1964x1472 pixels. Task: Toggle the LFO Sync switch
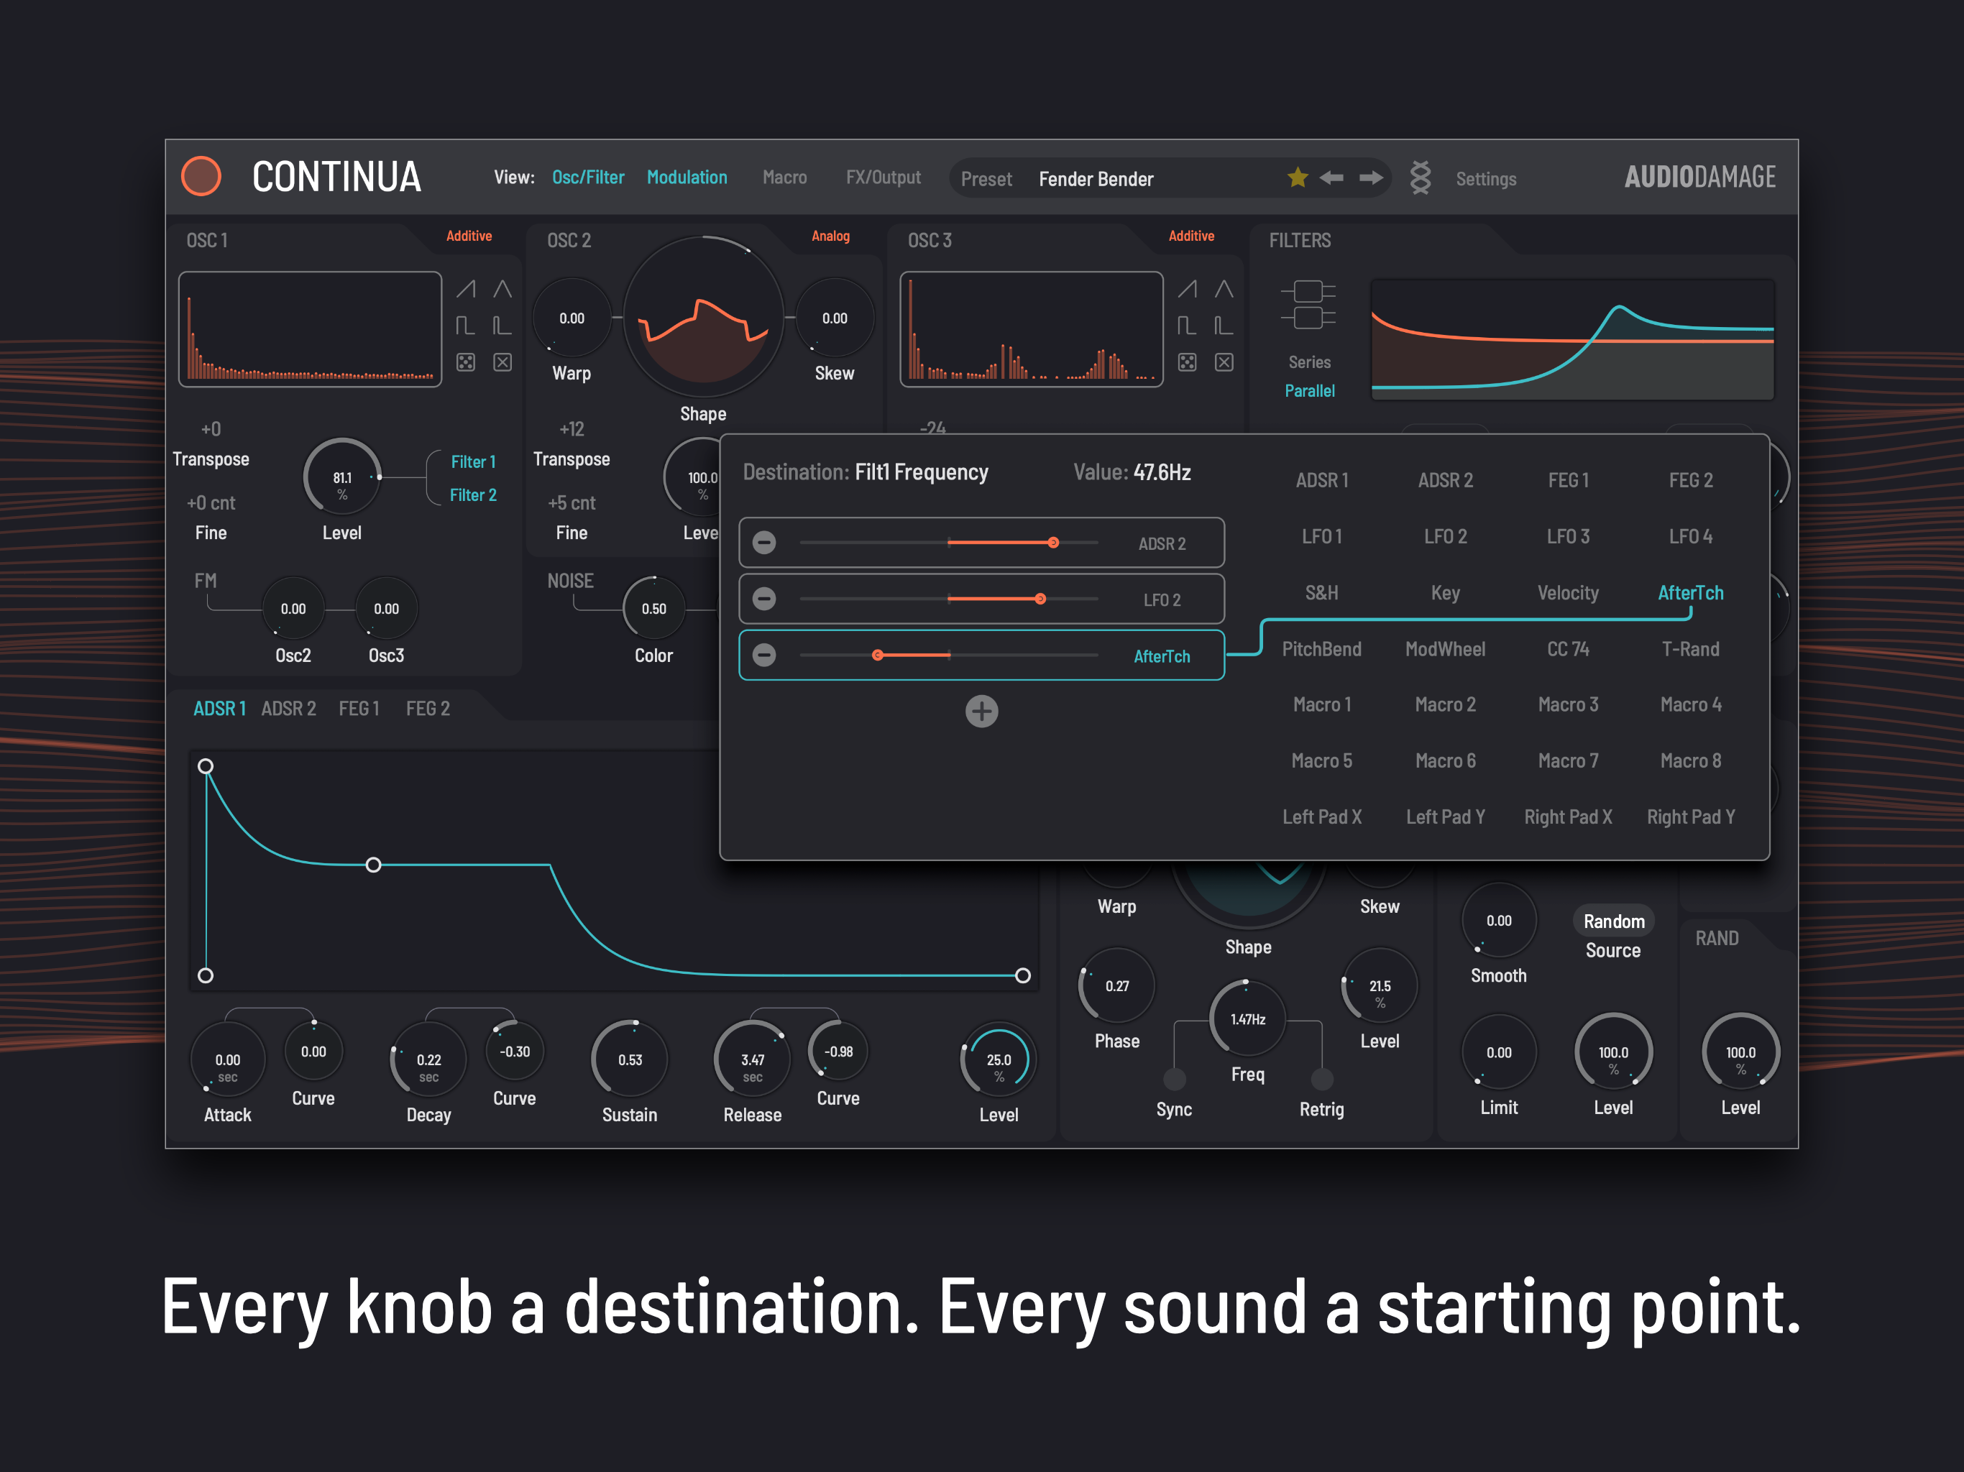[1174, 1080]
